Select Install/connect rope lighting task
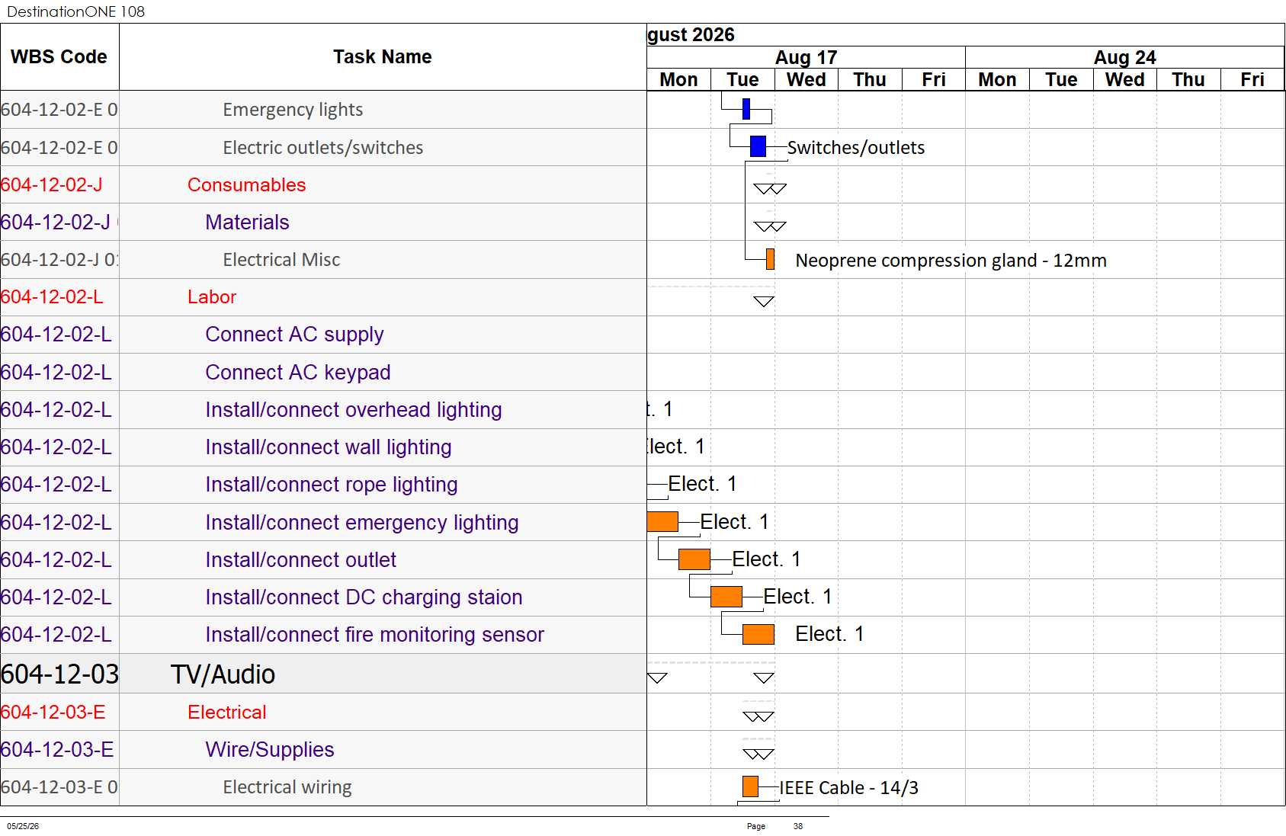Viewport: 1286px width, 836px height. [332, 484]
